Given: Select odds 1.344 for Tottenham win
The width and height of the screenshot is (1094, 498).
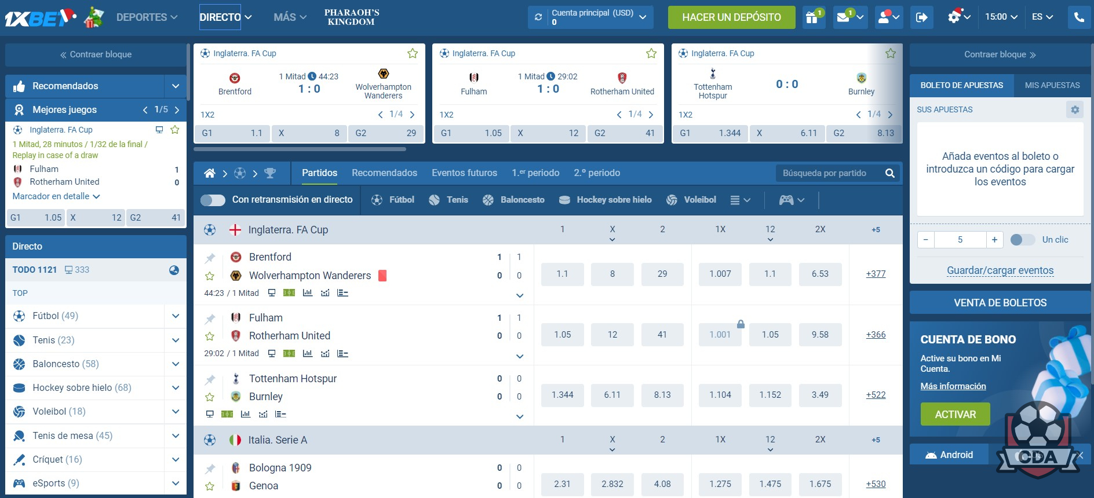Looking at the screenshot, I should (562, 395).
